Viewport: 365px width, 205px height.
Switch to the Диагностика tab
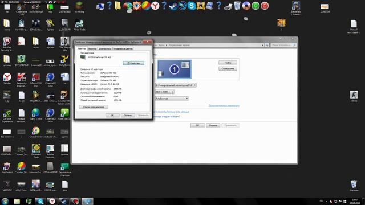point(105,48)
